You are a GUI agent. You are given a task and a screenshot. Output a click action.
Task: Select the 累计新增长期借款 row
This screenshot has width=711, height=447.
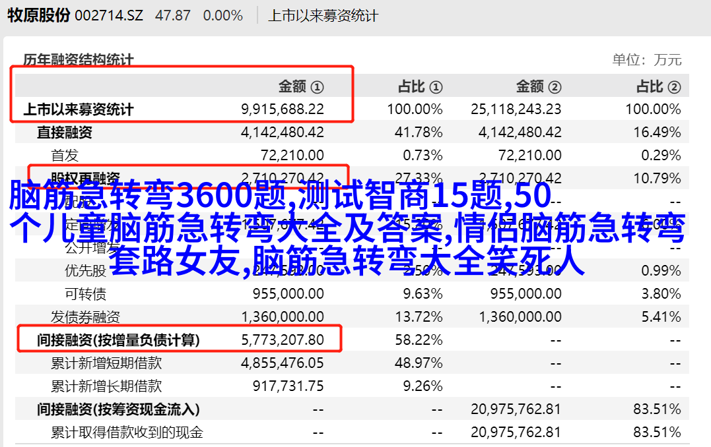(106, 386)
